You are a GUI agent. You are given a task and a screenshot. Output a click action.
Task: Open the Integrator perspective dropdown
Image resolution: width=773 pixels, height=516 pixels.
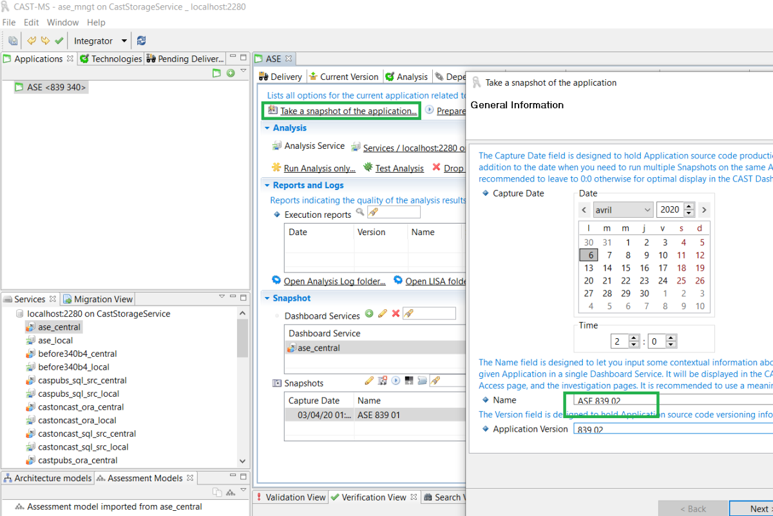pos(124,41)
